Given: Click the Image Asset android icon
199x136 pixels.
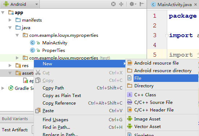Looking at the screenshot, I should tap(130, 119).
